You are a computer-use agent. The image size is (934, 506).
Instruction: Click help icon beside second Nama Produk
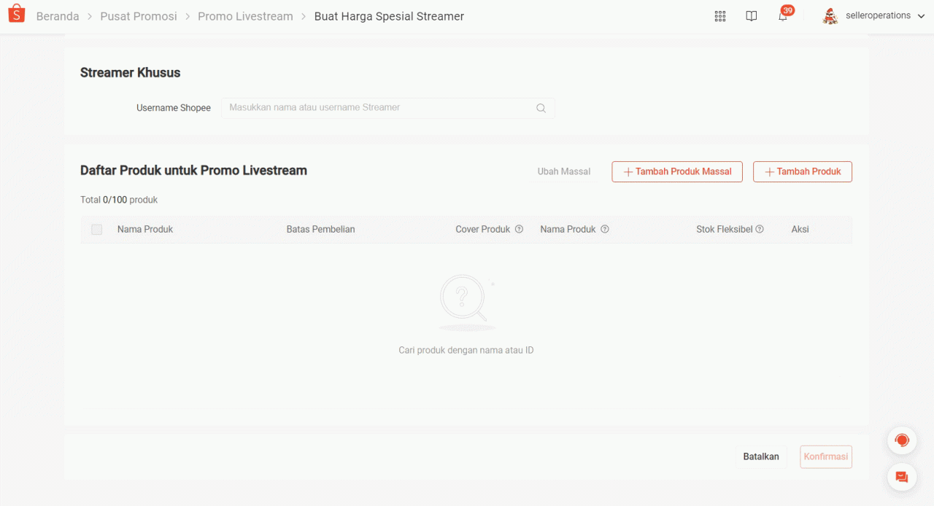click(x=605, y=229)
